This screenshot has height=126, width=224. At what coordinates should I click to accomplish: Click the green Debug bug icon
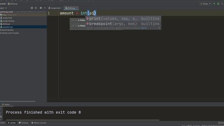pyautogui.click(x=218, y=4)
